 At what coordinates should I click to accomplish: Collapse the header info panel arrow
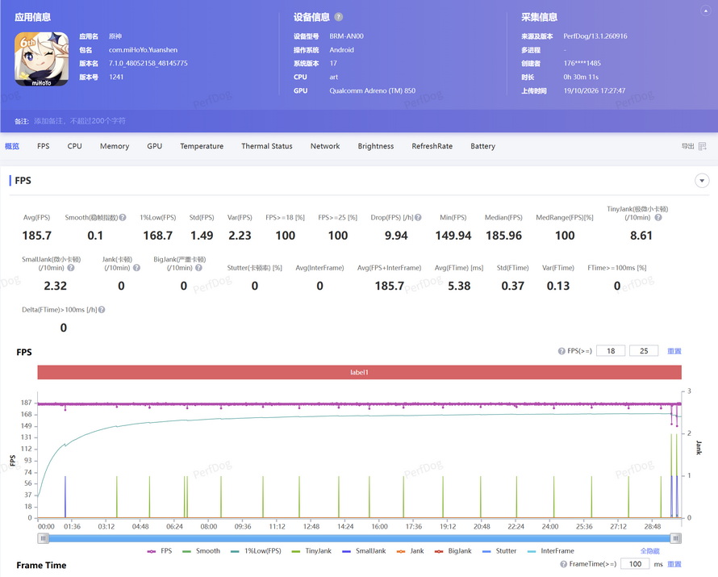pos(706,10)
